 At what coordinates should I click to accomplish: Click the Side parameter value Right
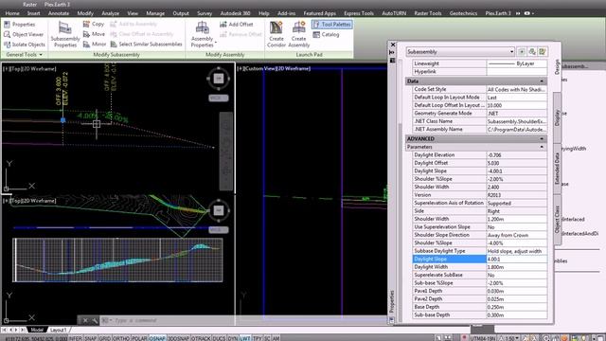(x=517, y=211)
